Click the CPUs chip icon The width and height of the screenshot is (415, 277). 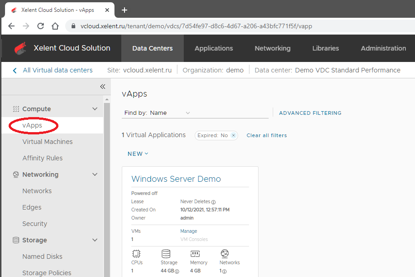point(136,254)
